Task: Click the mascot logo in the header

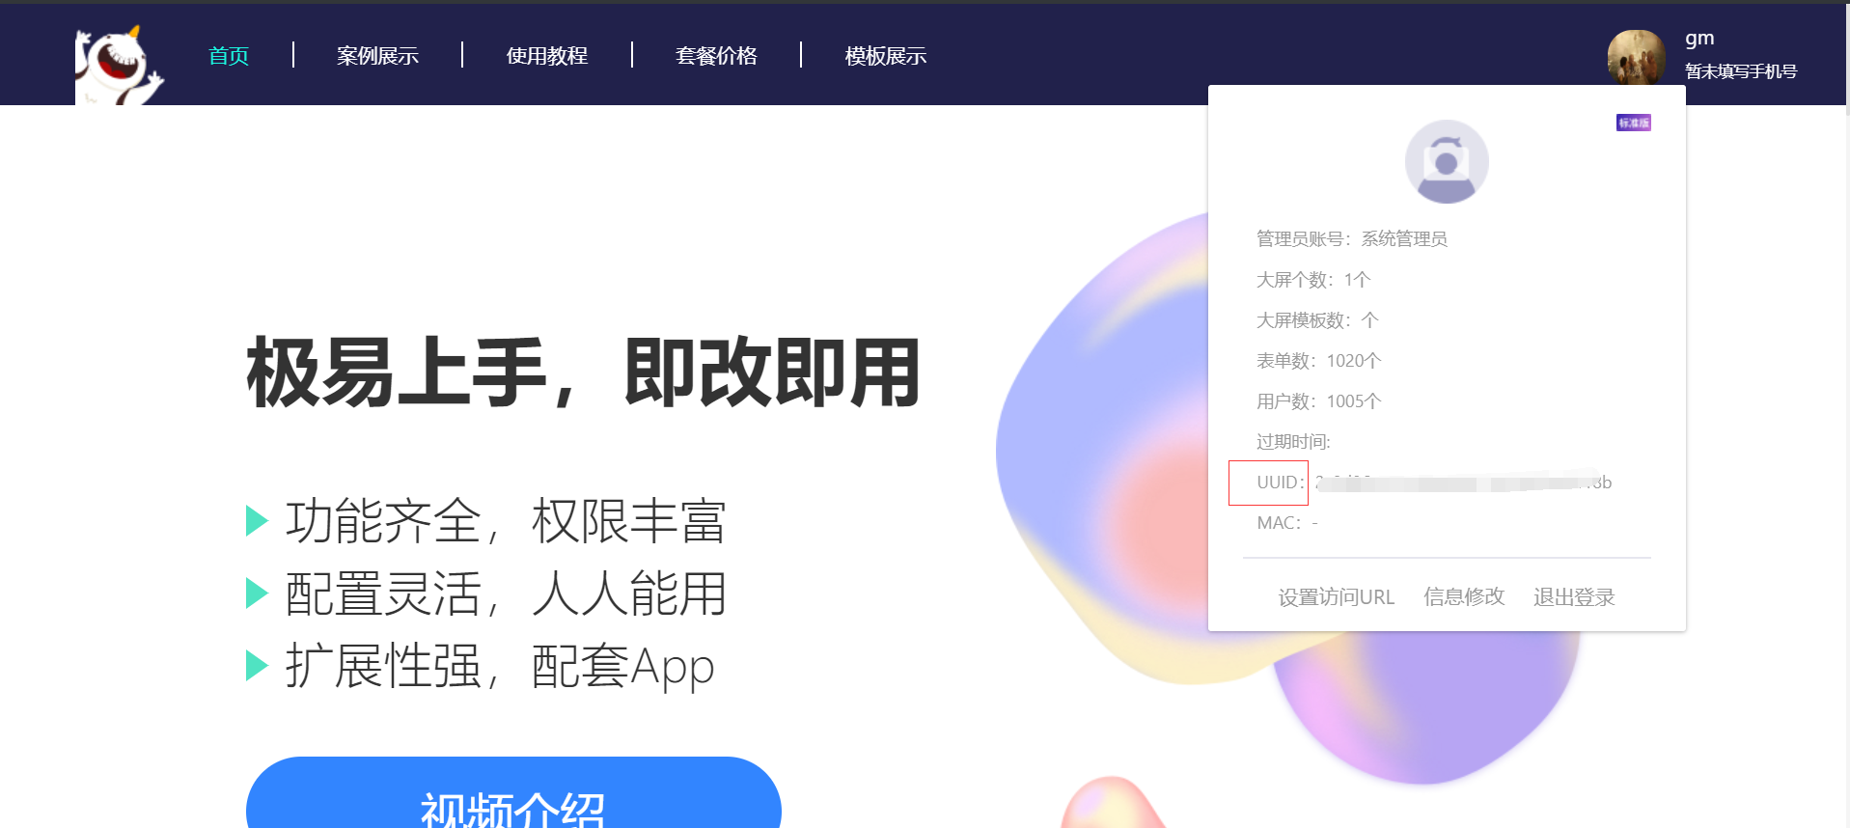Action: point(120,66)
